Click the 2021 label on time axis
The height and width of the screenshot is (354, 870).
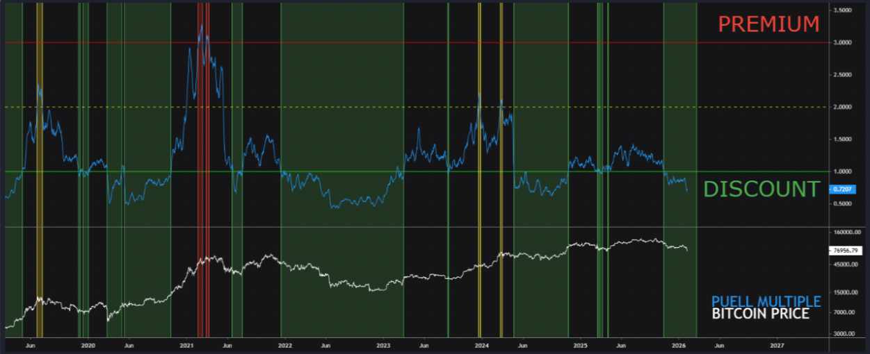186,344
